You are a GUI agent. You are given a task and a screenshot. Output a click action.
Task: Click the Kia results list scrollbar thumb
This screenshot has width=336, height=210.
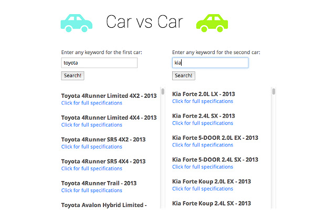tap(274, 91)
